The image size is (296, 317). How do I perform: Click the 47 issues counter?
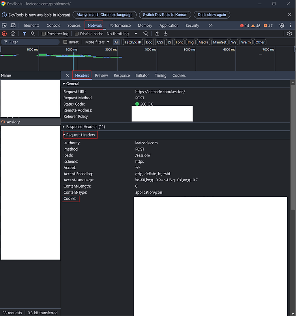(x=268, y=26)
